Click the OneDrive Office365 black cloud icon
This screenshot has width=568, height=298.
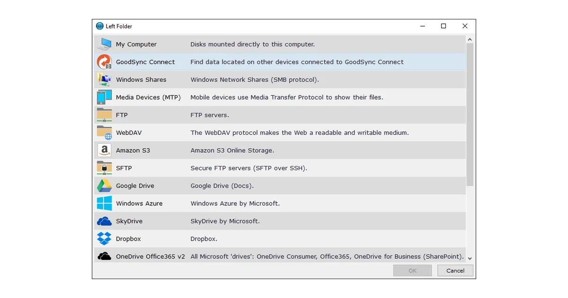pyautogui.click(x=104, y=256)
